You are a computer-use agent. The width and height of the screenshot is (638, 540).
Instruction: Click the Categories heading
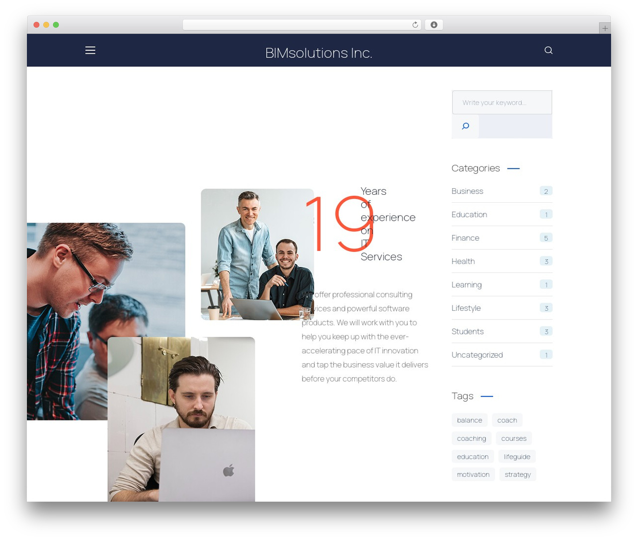coord(476,168)
